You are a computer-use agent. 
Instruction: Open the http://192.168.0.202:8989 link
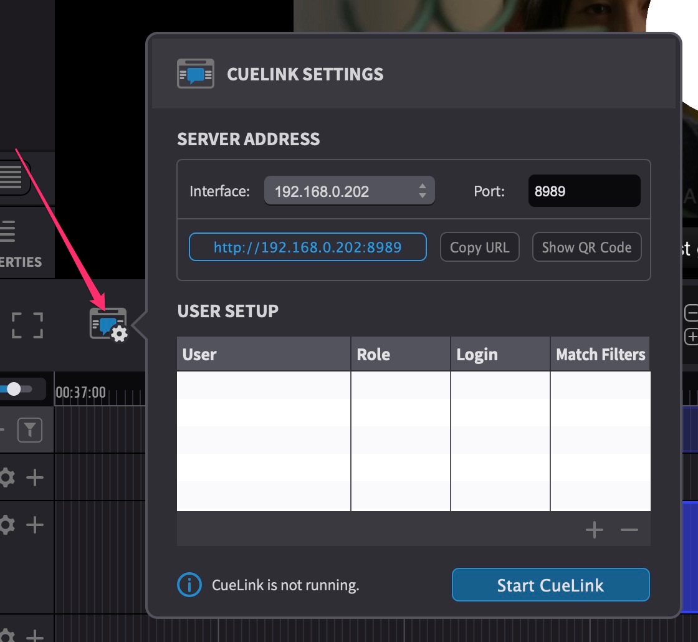pos(308,247)
